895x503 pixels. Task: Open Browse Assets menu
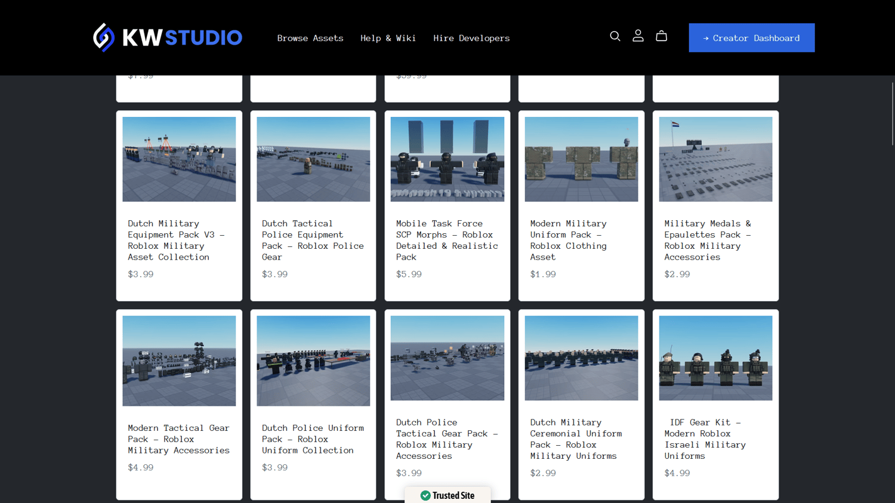click(x=310, y=38)
